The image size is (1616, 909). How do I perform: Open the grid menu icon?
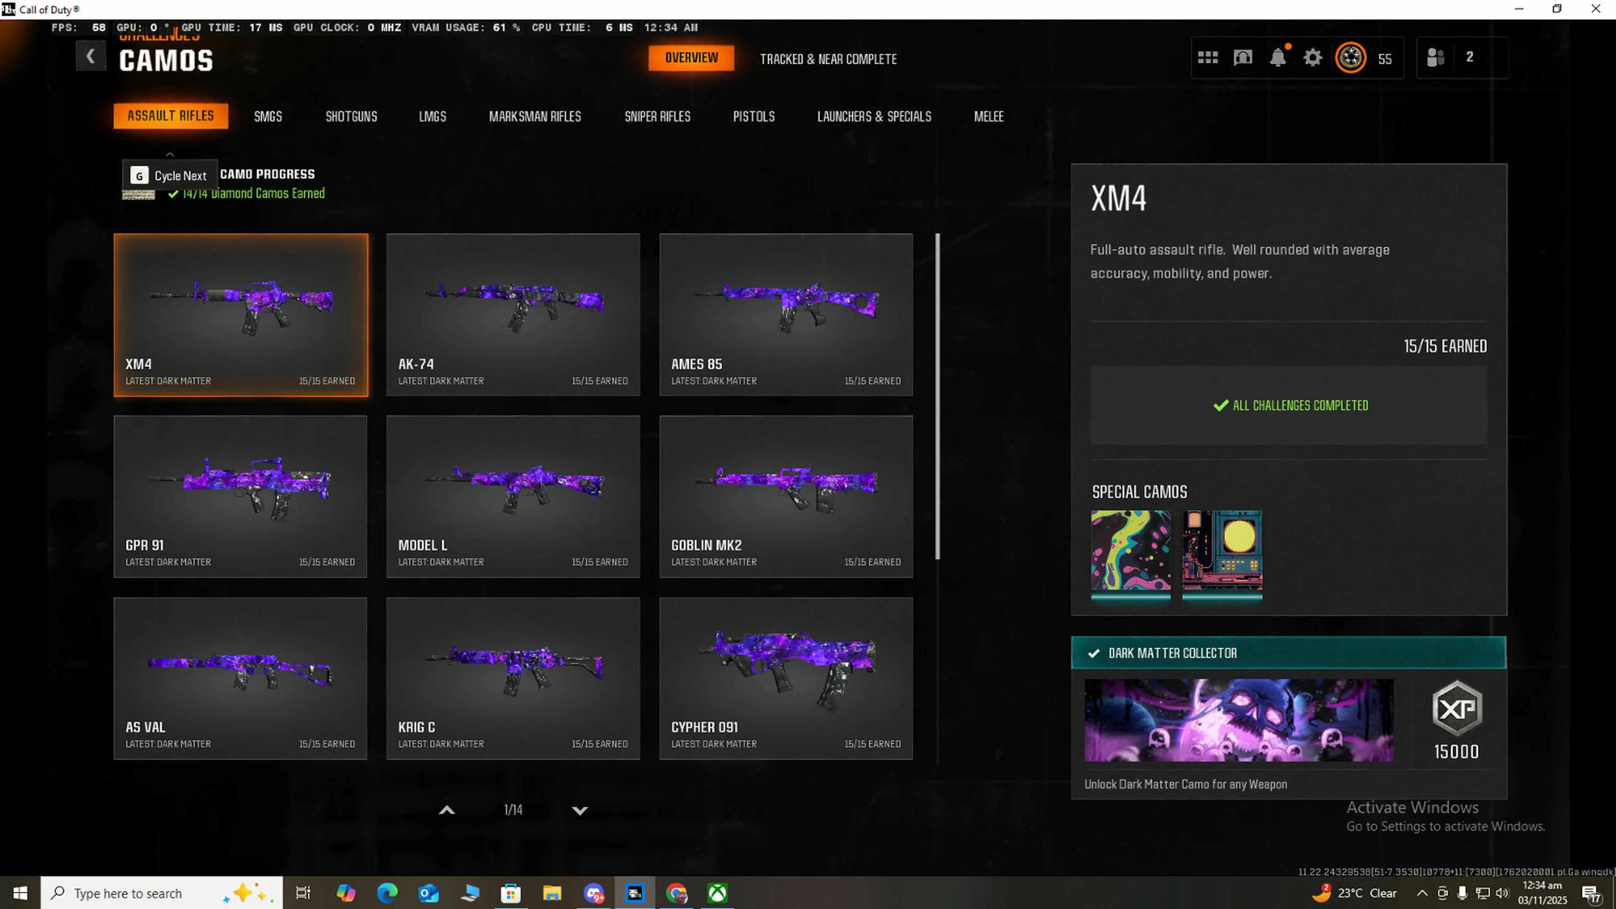coord(1208,58)
